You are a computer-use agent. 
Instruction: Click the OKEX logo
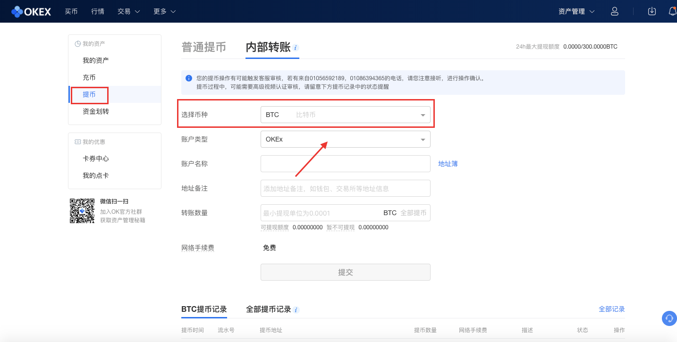pyautogui.click(x=31, y=11)
